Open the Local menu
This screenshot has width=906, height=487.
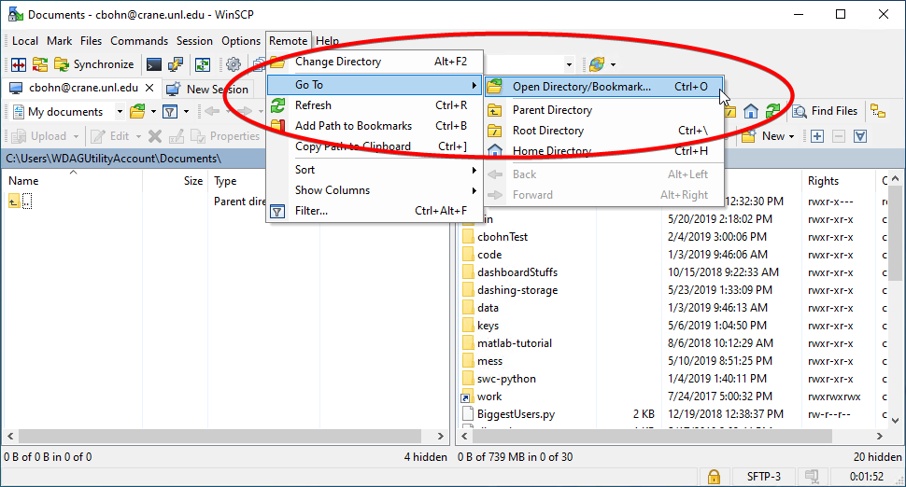click(25, 41)
